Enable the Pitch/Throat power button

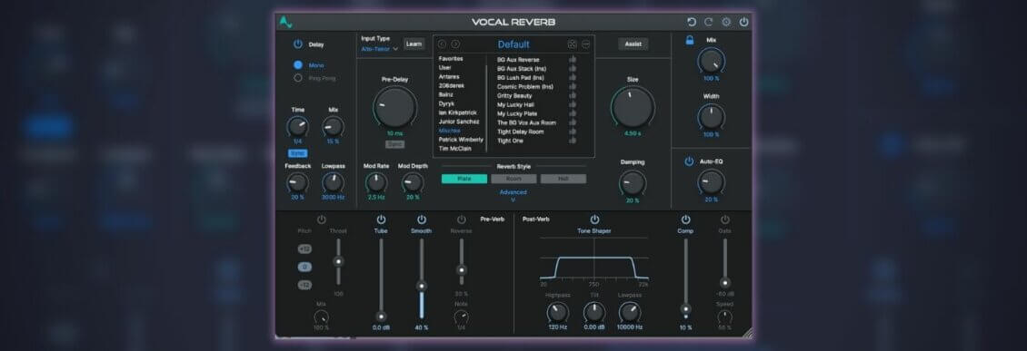(x=321, y=219)
